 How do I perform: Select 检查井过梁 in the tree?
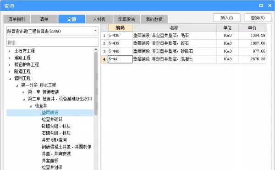coord(52,167)
